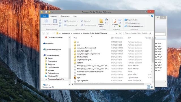Click the Refresh address button
This screenshot has height=102, width=181.
click(120, 33)
